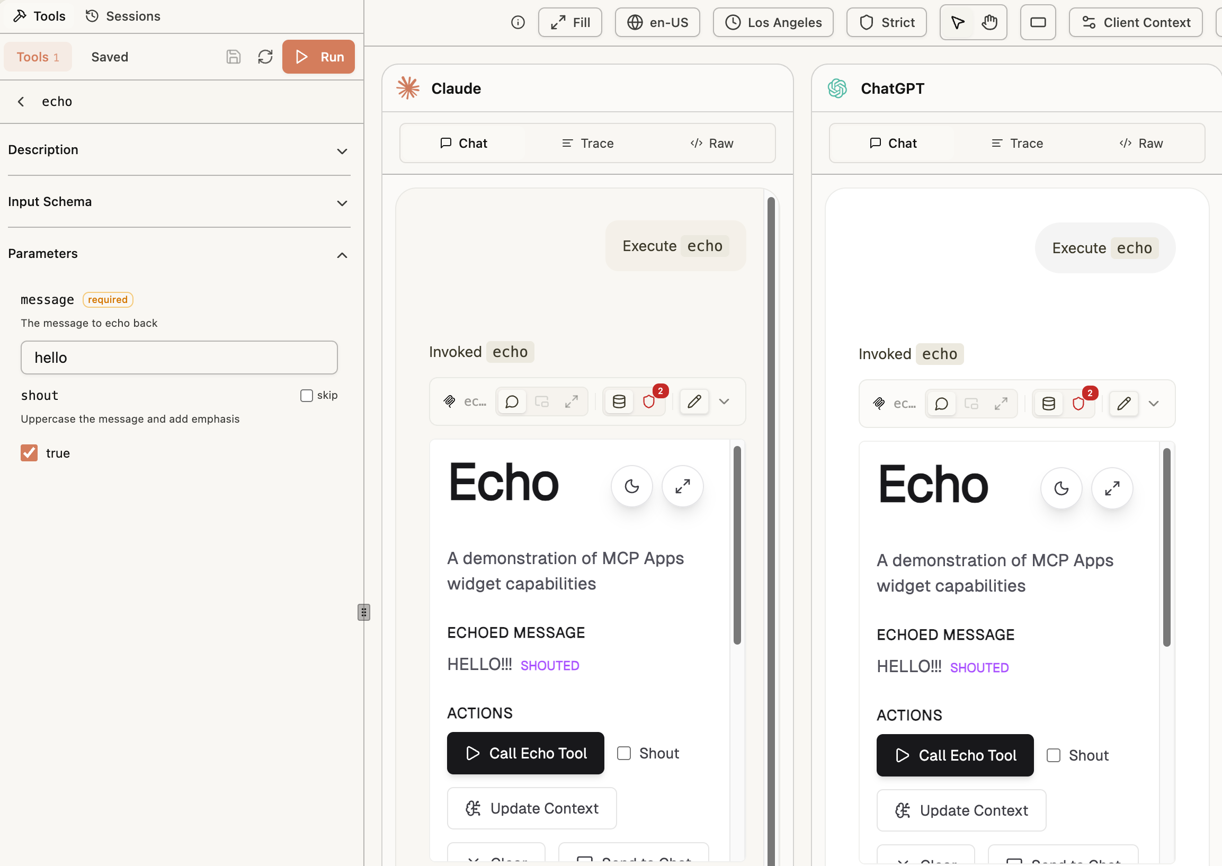Toggle dark mode moon in Claude Echo widget
Screen dimensions: 1222x866
[x=632, y=486]
